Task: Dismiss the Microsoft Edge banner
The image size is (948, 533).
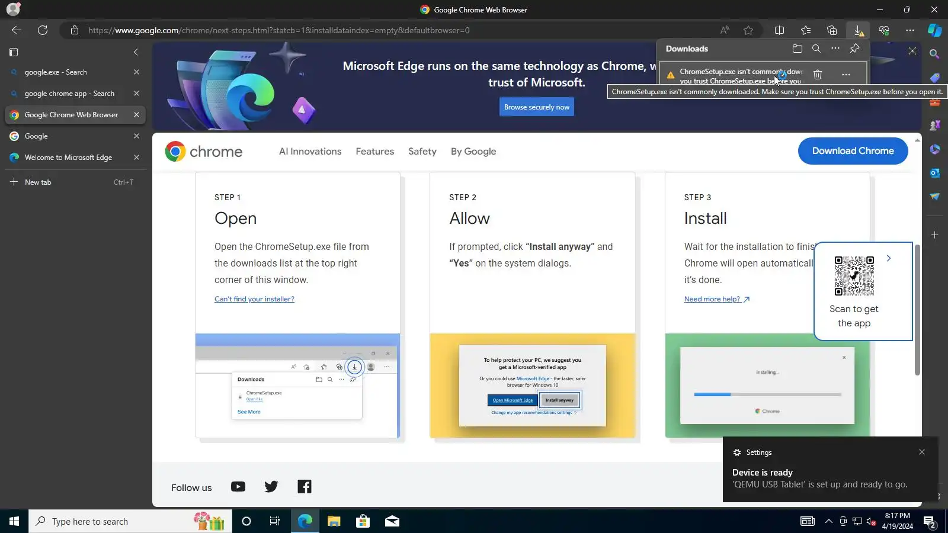Action: pyautogui.click(x=912, y=52)
